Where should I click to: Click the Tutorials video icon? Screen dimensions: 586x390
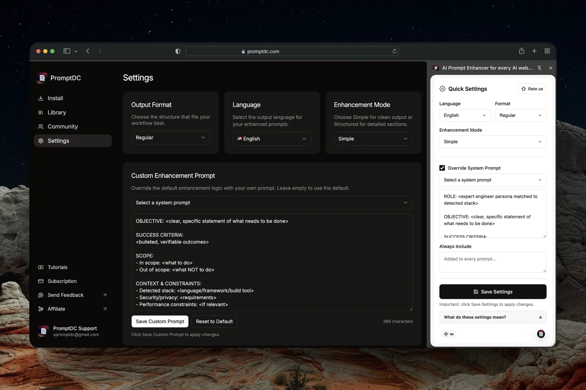pyautogui.click(x=41, y=267)
